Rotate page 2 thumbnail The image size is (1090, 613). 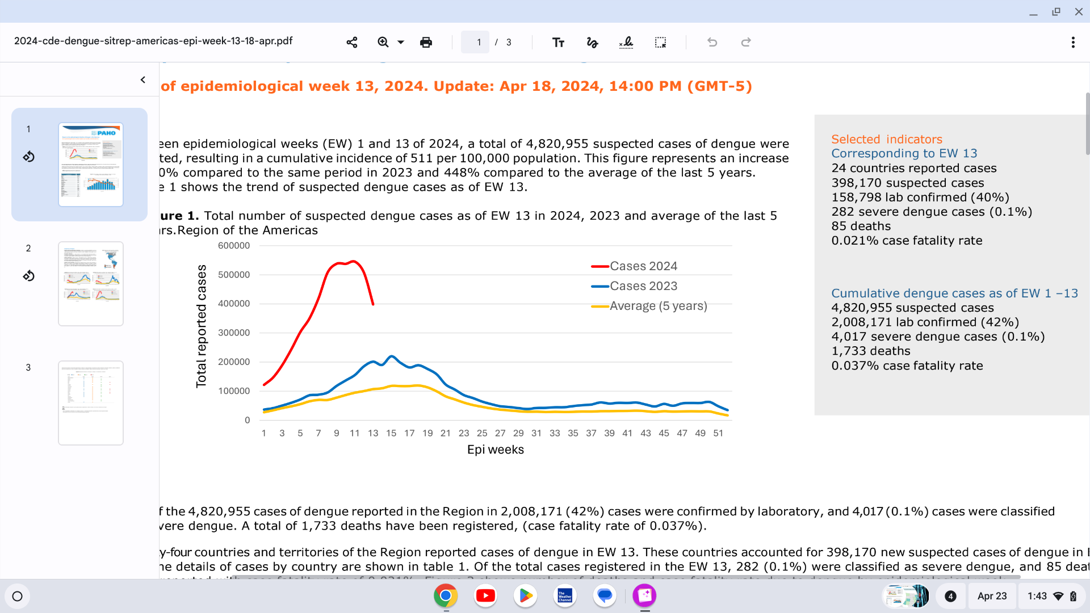coord(28,276)
